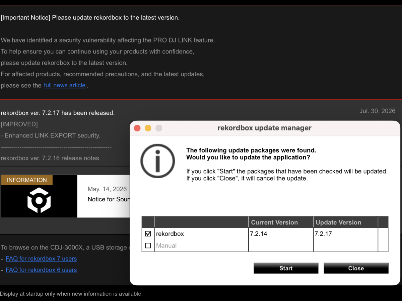Click the Start button in update manager
Viewport: 402px width, 301px height.
pos(286,268)
